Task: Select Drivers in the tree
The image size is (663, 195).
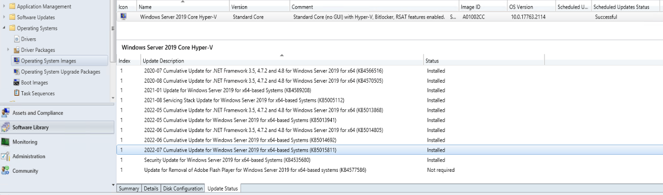Action: pos(29,39)
